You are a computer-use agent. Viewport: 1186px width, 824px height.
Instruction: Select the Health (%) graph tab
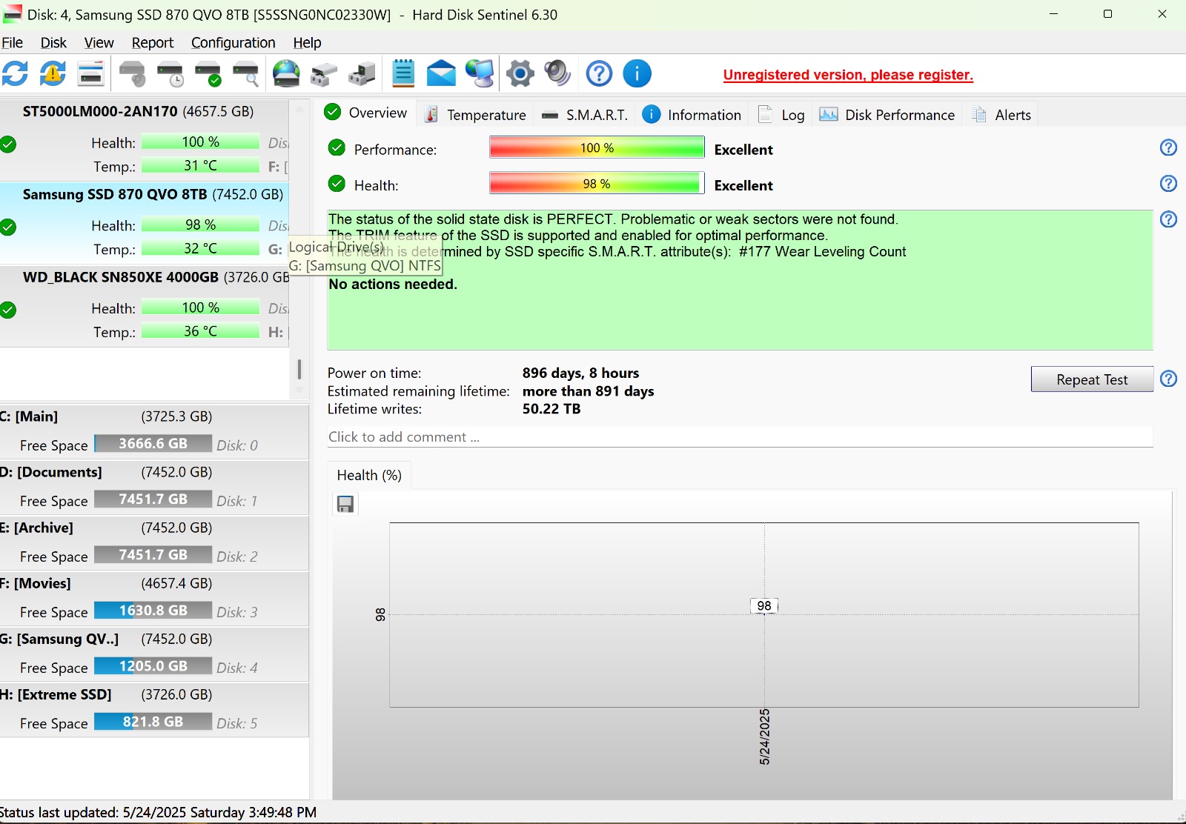369,475
